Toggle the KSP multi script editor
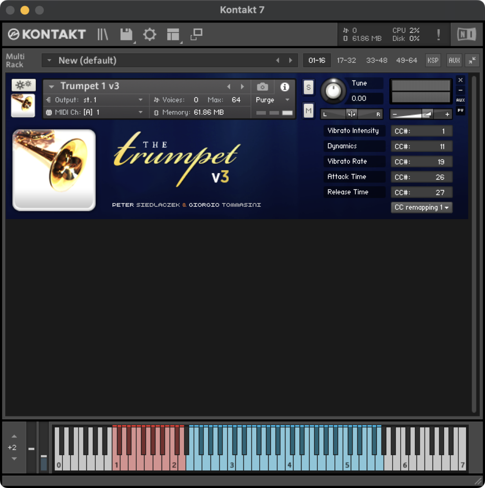The height and width of the screenshot is (488, 485). [433, 61]
